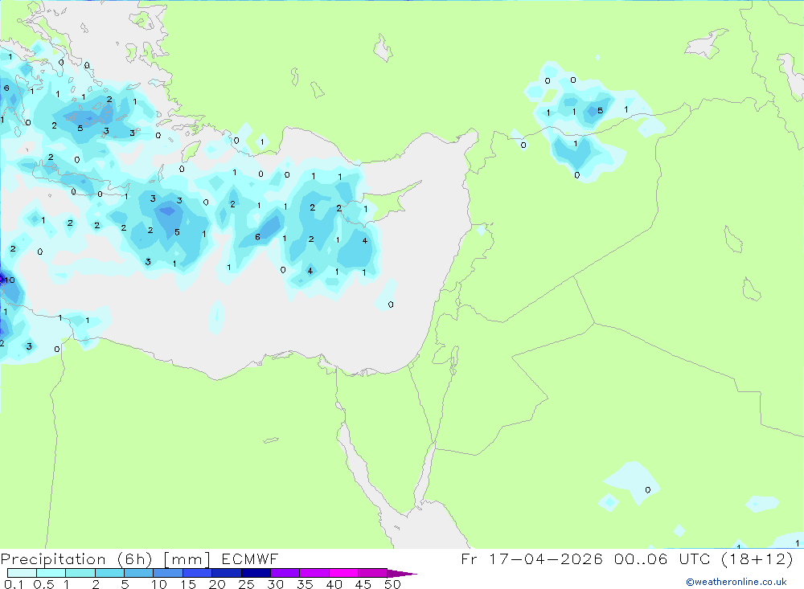Click the 'ECMWF' model label

click(250, 559)
